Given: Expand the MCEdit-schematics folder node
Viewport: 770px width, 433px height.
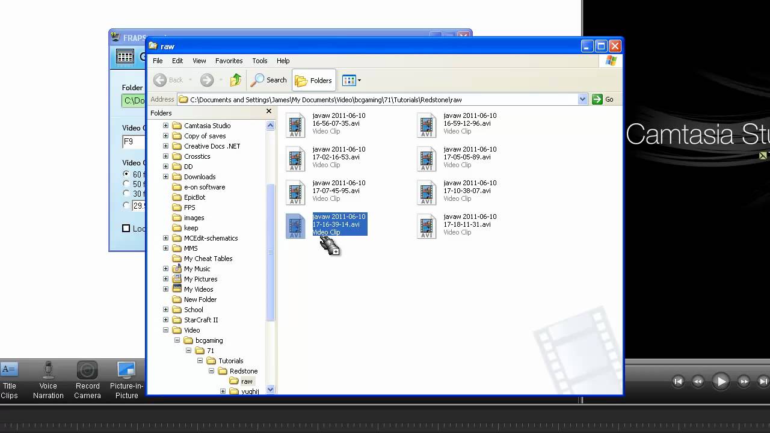Looking at the screenshot, I should click(x=165, y=238).
